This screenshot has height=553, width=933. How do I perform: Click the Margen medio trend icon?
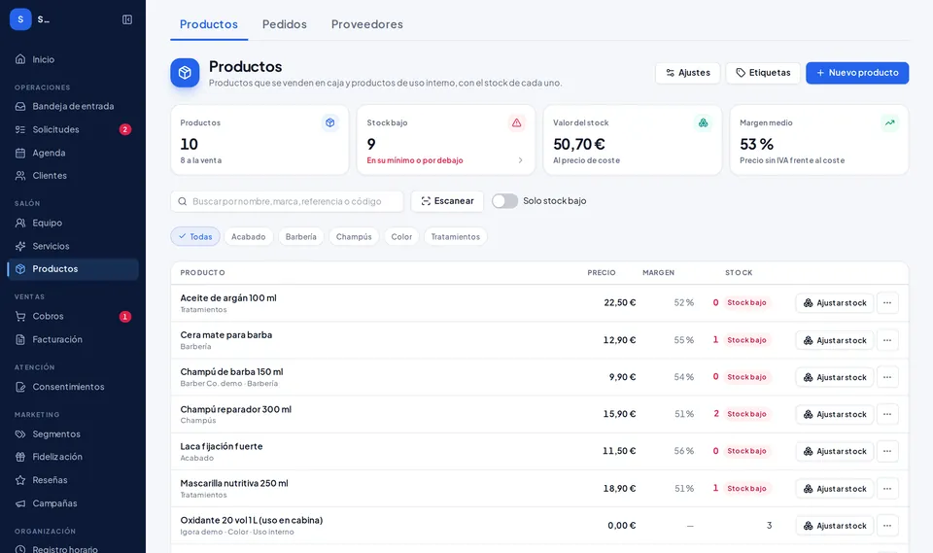889,122
